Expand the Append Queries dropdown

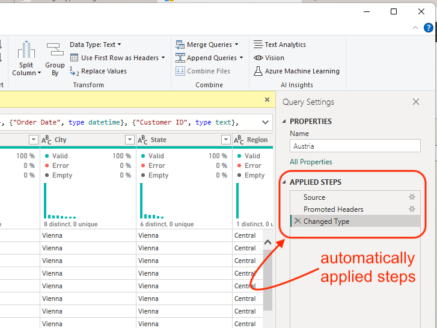241,58
